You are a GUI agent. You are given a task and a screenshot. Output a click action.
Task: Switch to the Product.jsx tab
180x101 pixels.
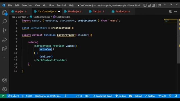(x=122, y=11)
